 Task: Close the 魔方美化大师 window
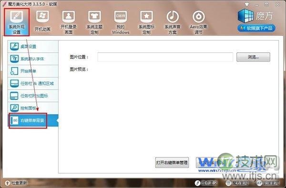[x=277, y=5]
